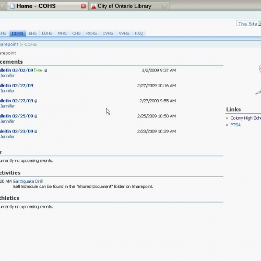261x261 pixels.
Task: Open the Colony High School link
Action: (246, 118)
